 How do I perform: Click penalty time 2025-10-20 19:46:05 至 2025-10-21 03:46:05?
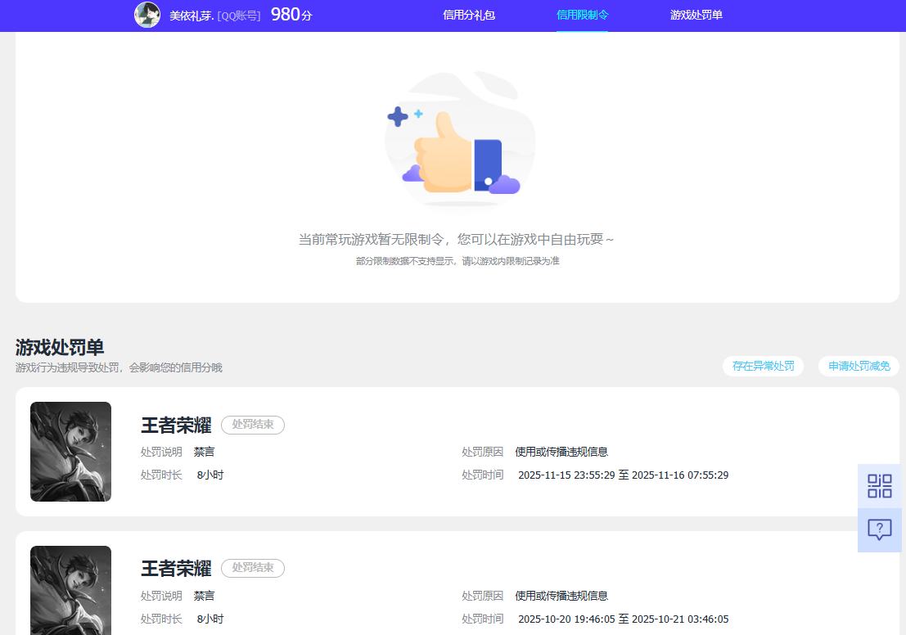pyautogui.click(x=624, y=619)
